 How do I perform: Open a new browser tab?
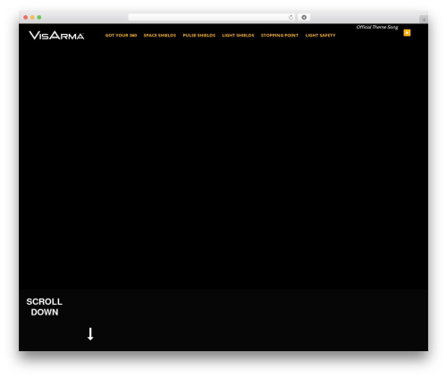pyautogui.click(x=424, y=20)
